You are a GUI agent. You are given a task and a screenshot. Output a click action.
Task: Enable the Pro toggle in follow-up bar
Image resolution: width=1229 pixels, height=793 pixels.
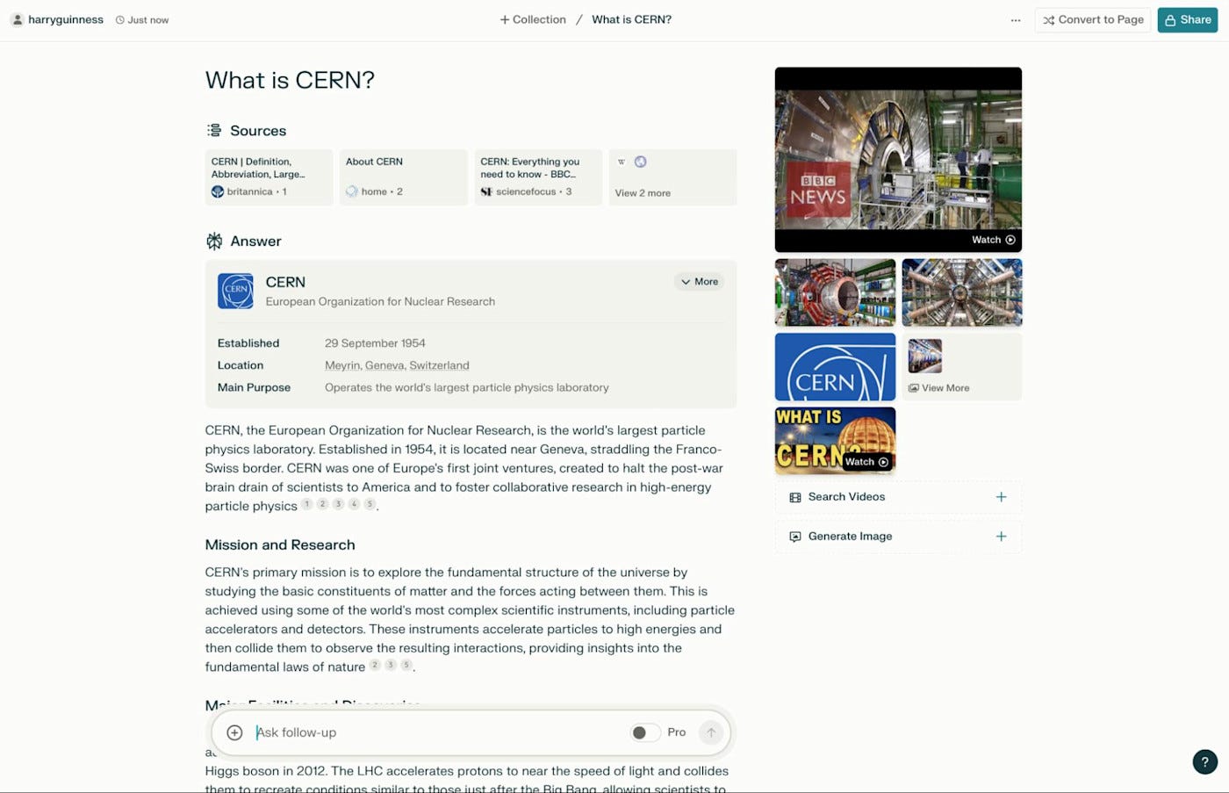point(645,732)
